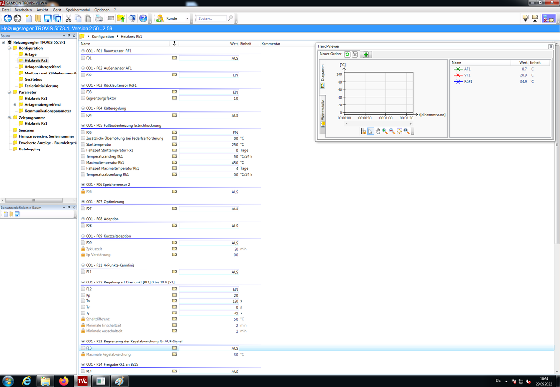Toggle the F07 Optimierung checkbox
The height and width of the screenshot is (387, 560).
pyautogui.click(x=83, y=208)
